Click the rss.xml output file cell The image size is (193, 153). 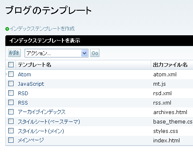point(162,103)
